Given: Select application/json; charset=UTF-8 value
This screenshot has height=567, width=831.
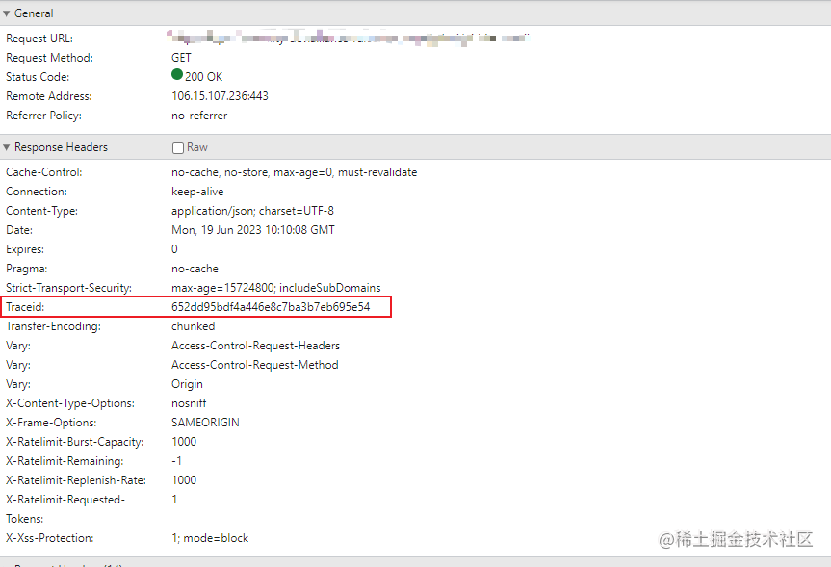Looking at the screenshot, I should coord(253,211).
